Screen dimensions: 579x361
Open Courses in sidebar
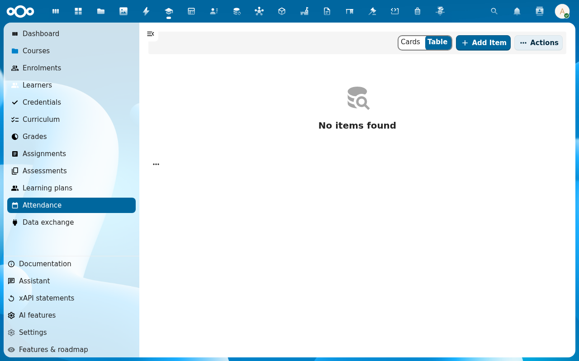(x=71, y=51)
